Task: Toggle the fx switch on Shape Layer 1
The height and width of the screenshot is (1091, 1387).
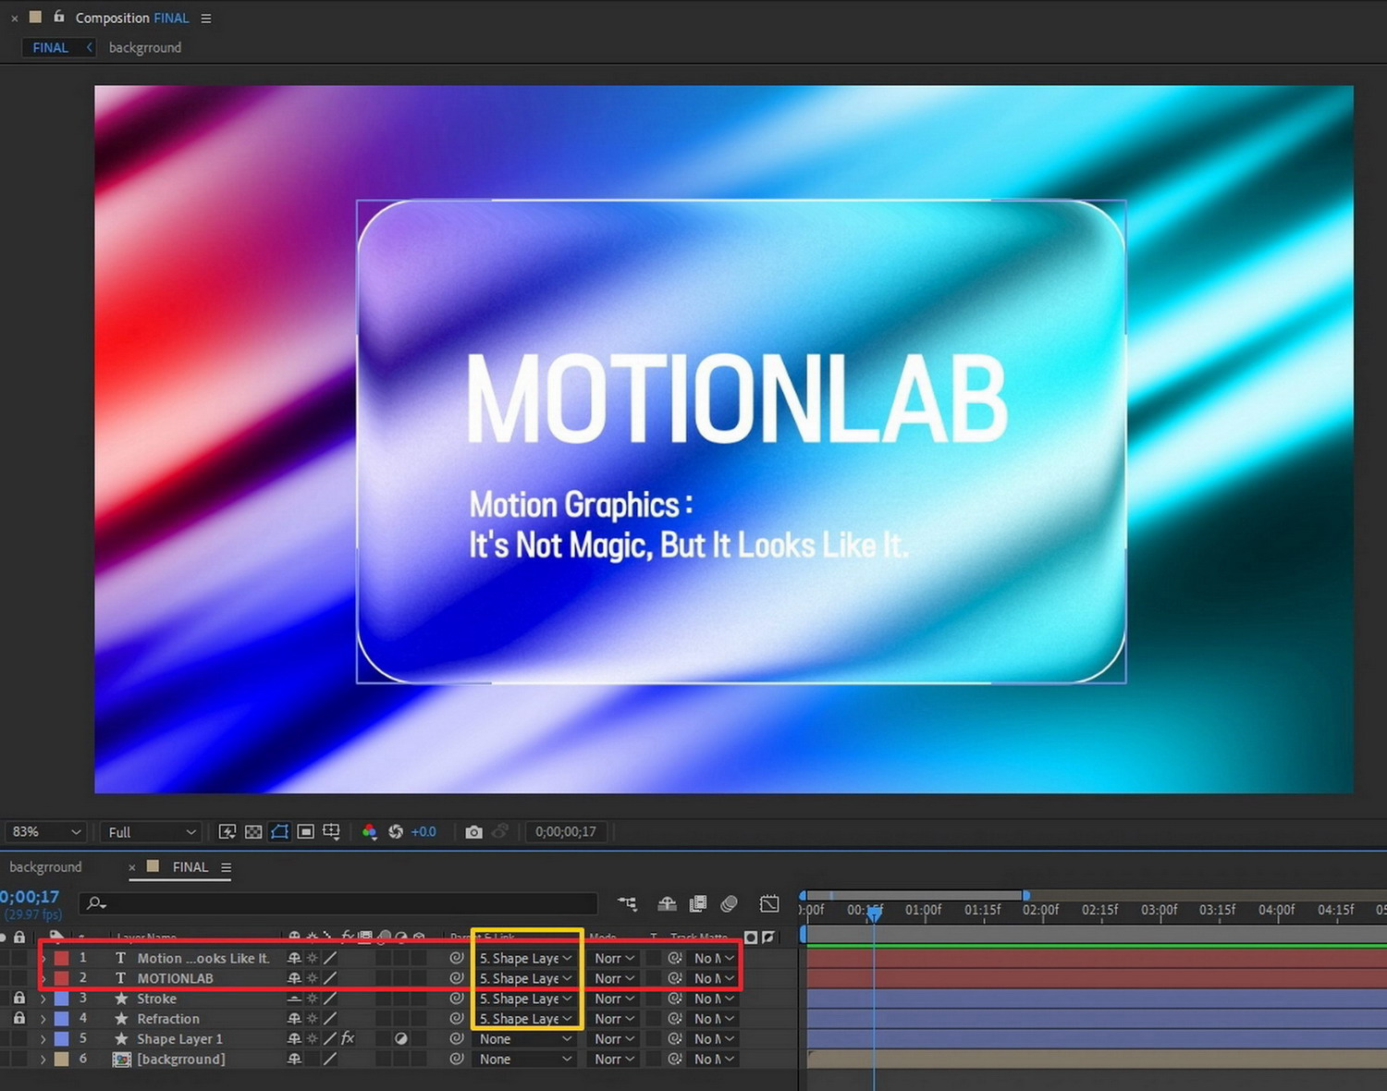Action: [x=348, y=1039]
